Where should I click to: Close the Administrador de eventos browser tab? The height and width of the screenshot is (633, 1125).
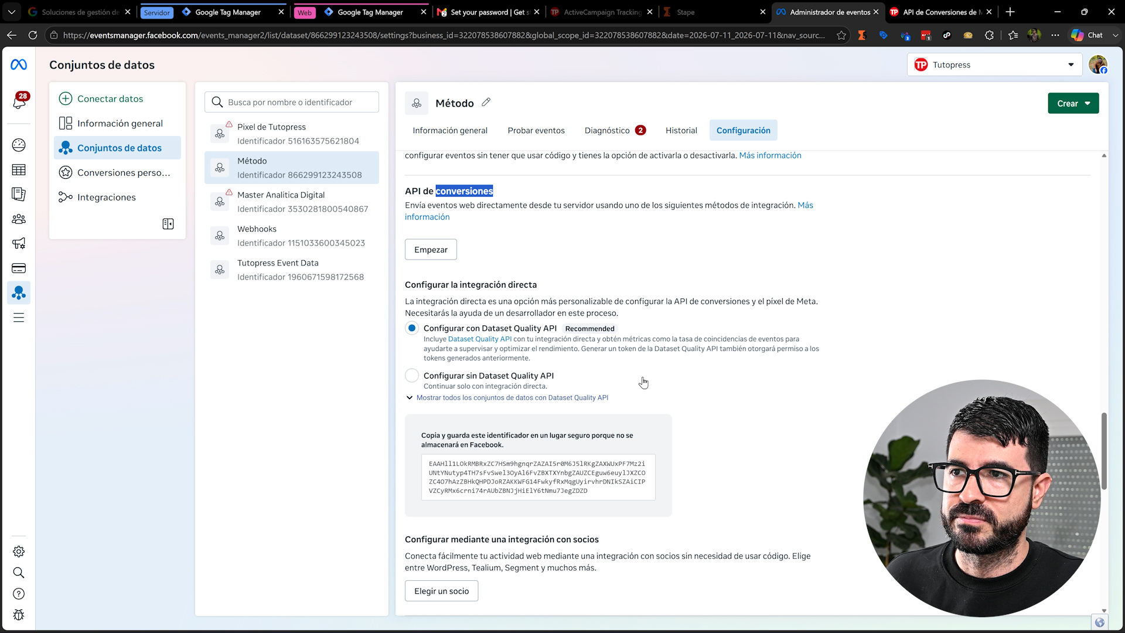click(x=876, y=12)
